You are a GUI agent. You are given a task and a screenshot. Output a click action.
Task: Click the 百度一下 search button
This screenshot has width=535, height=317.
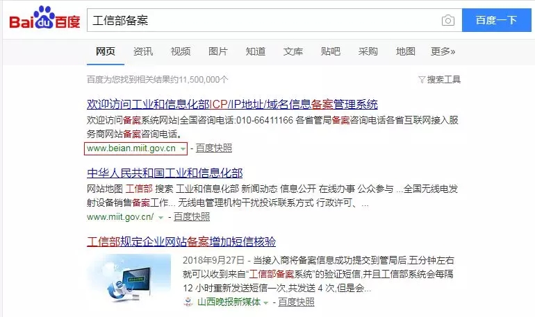[x=497, y=20]
